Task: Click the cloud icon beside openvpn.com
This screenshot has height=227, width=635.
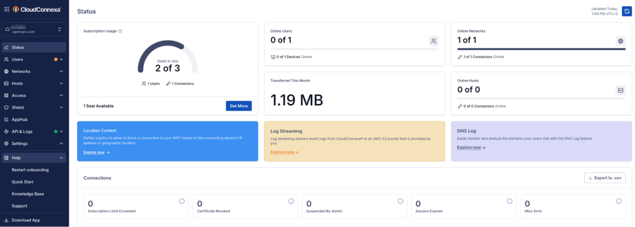Action: click(x=7, y=30)
